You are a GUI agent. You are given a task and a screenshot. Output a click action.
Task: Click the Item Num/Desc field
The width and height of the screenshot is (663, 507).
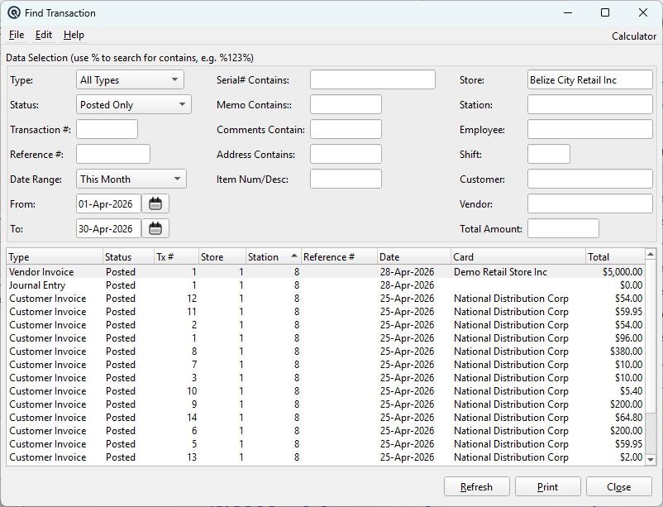coord(346,179)
